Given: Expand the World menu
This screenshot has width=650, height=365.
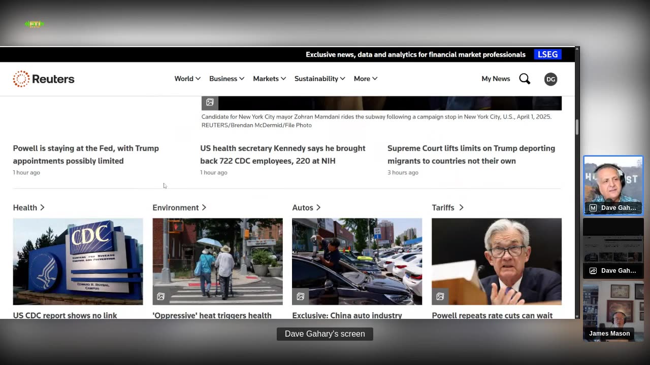Looking at the screenshot, I should coord(187,79).
